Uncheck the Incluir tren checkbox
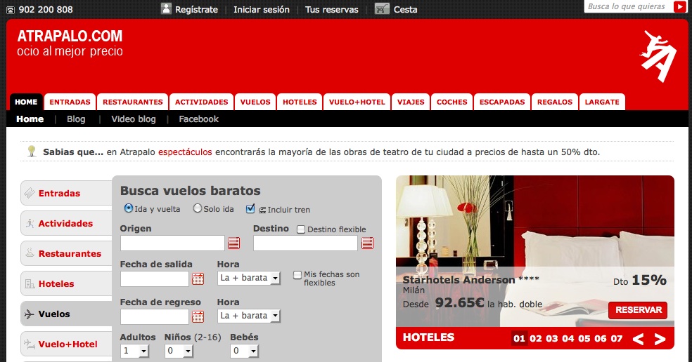 pos(250,208)
